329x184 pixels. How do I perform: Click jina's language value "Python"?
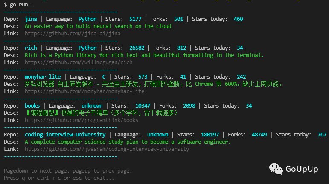(87, 19)
